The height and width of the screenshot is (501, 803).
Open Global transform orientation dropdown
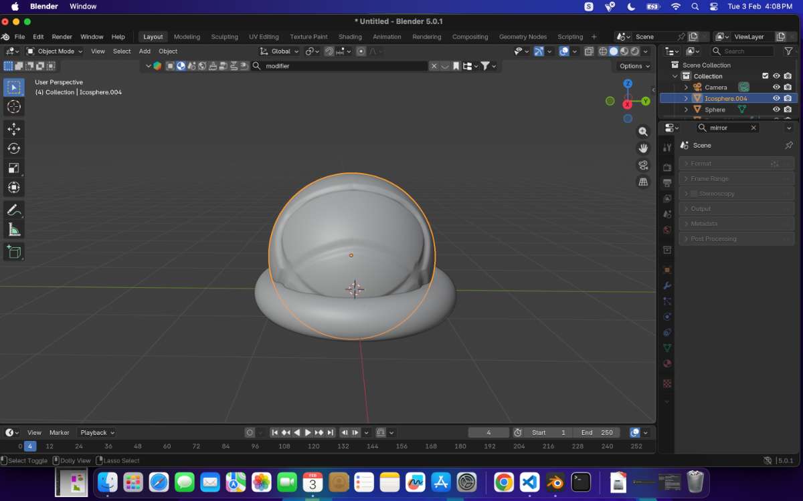point(280,51)
